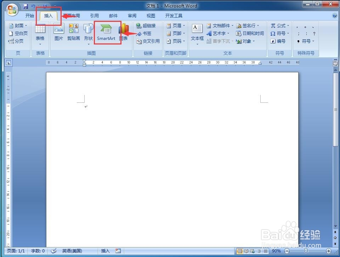This screenshot has width=340, height=257.
Task: Switch to Outline view
Action: (259, 251)
